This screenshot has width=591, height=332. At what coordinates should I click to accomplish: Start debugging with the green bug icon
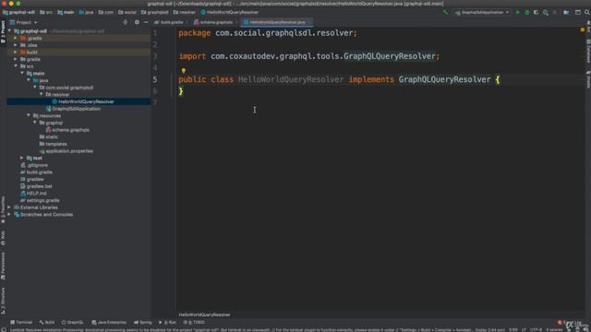(527, 12)
